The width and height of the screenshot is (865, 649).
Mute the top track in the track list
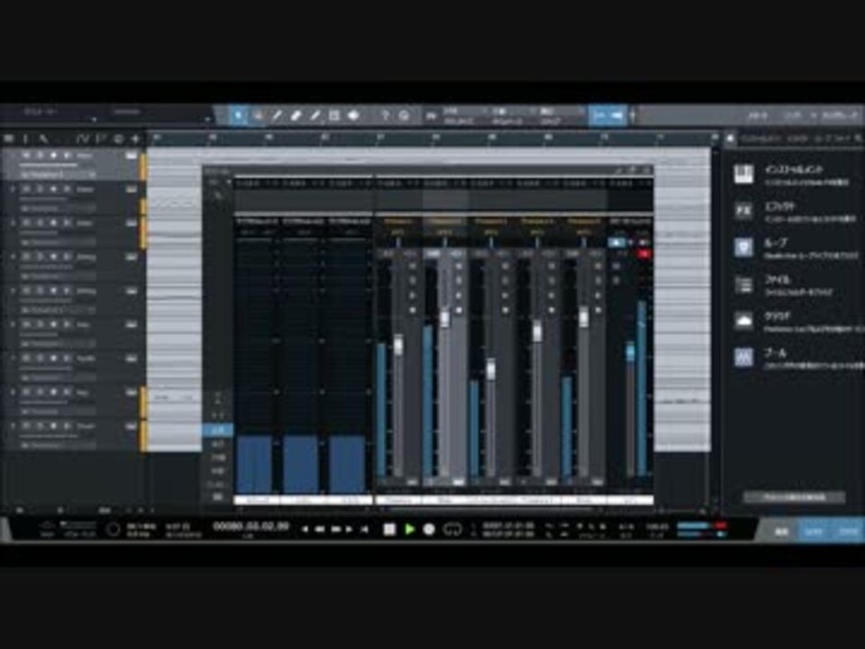(x=26, y=155)
